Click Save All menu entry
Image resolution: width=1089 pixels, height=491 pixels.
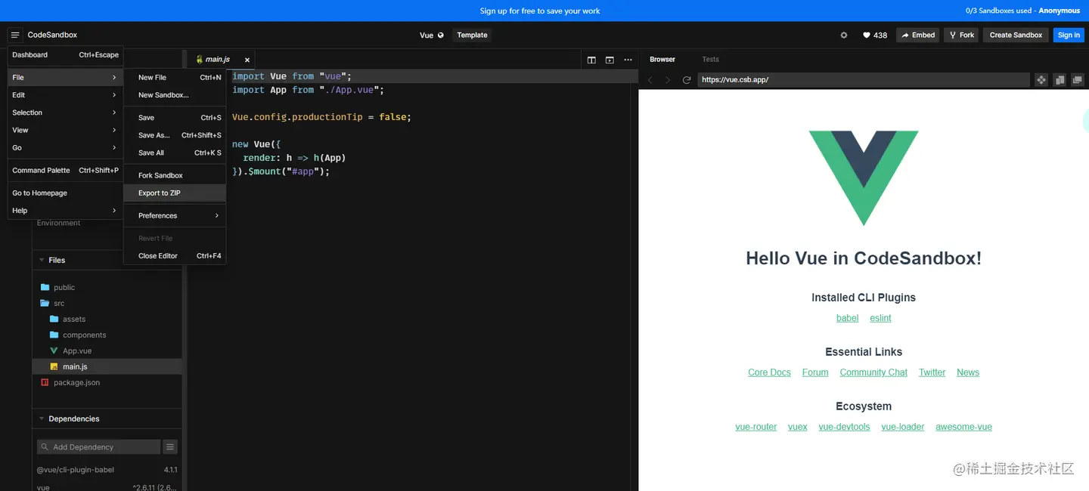[175, 153]
